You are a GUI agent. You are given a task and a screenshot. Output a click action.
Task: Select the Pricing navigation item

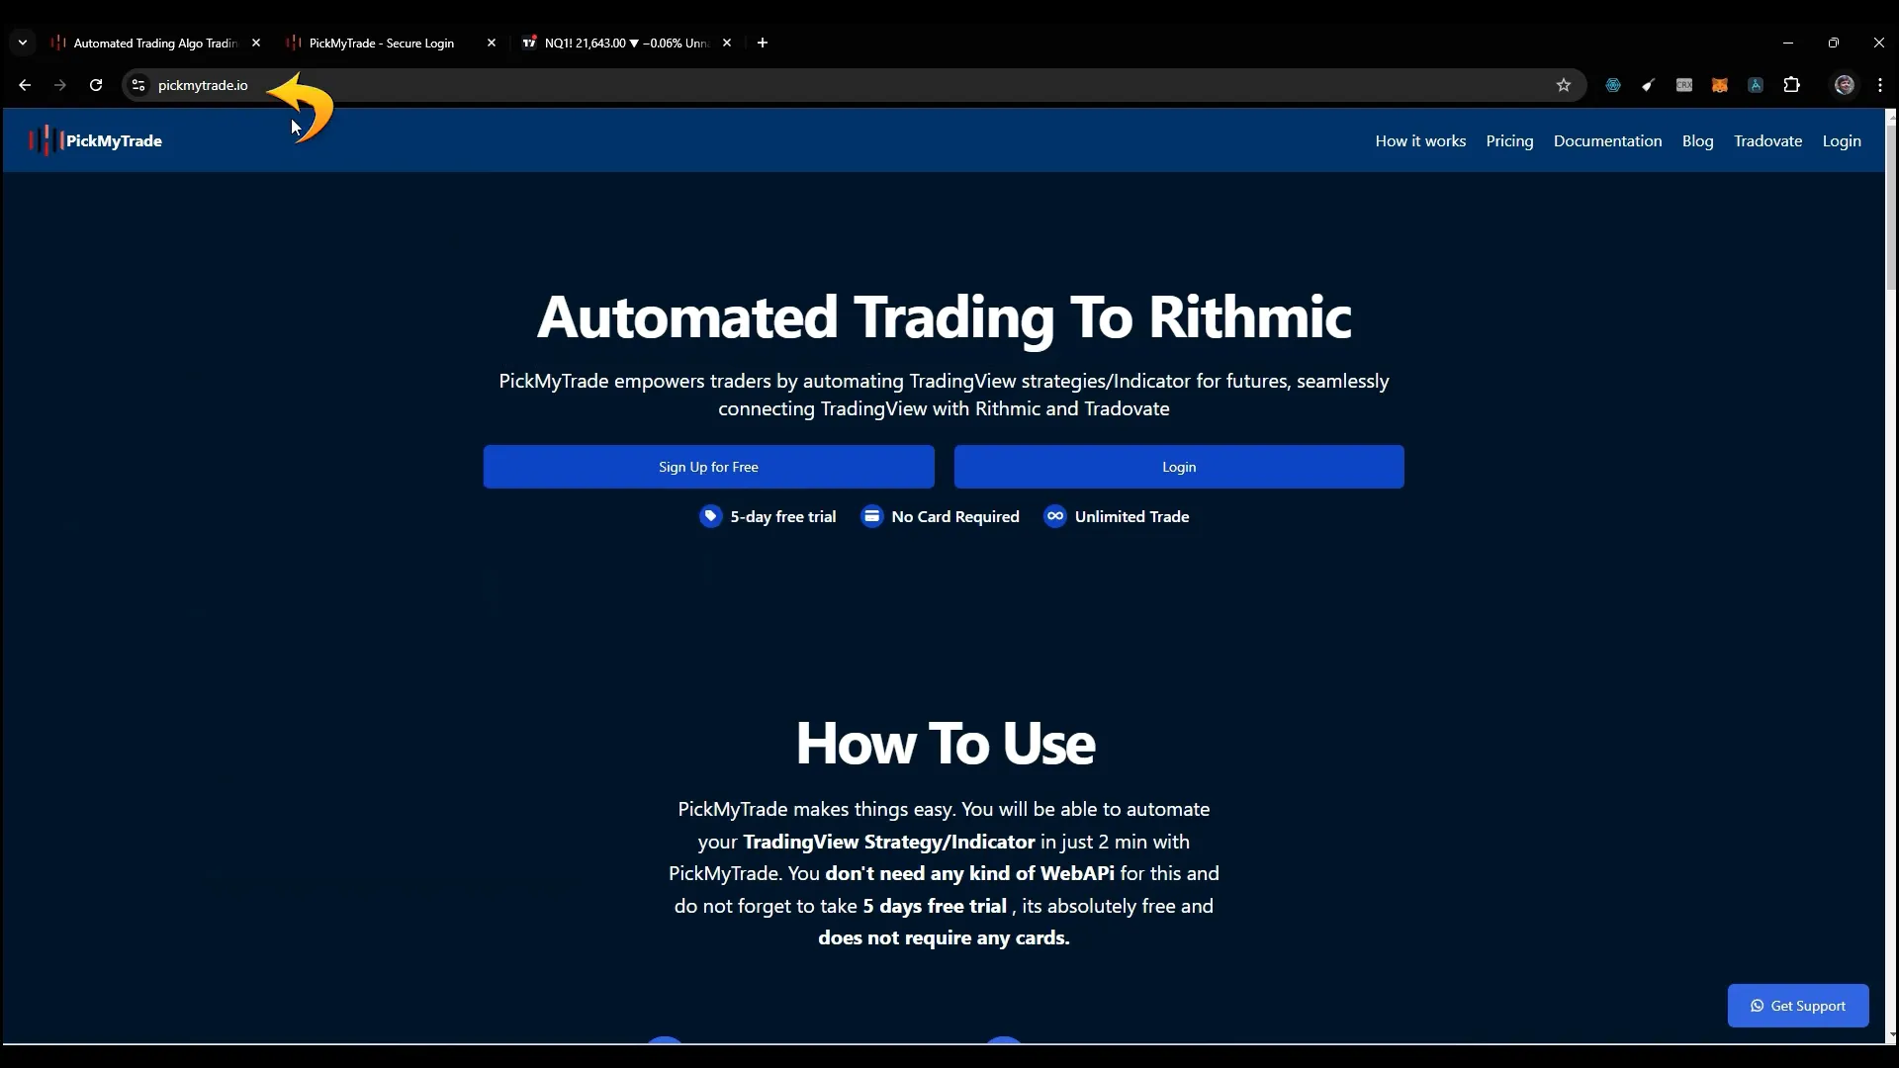[1510, 140]
